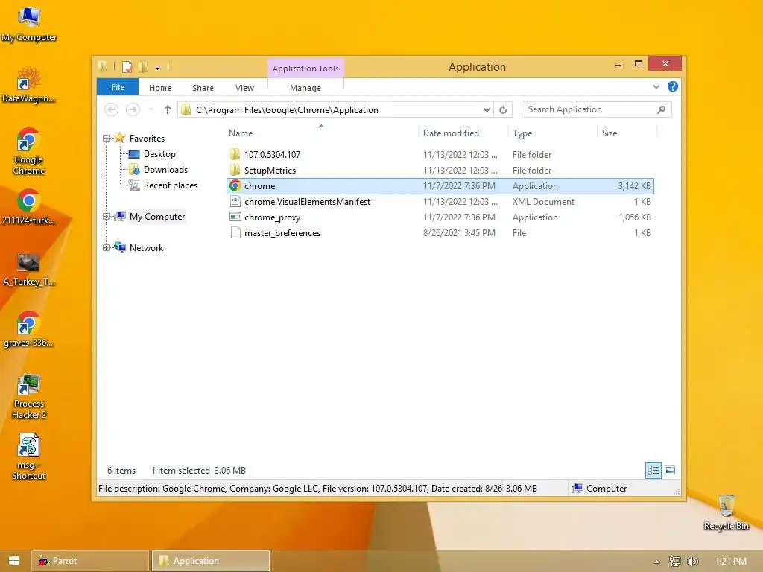Open the Manage ribbon tab
The image size is (763, 572).
[x=305, y=88]
